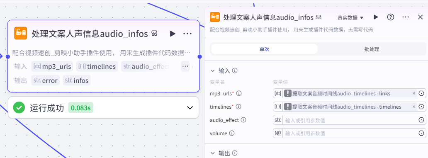Screen dimensions: 428x158
Task: Click the node's right output connection port
Action: [x=200, y=56]
